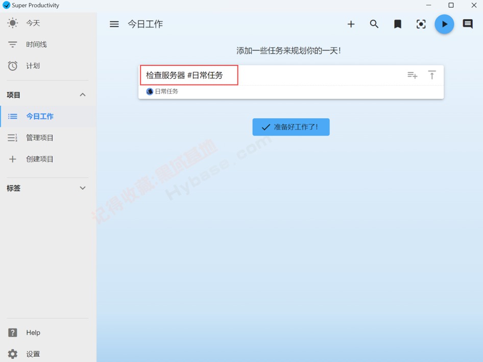
Task: Select the 今日工作 project in sidebar
Action: [x=48, y=116]
